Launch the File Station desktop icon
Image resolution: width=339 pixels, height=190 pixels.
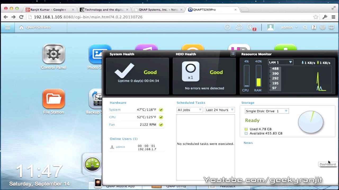click(x=53, y=99)
